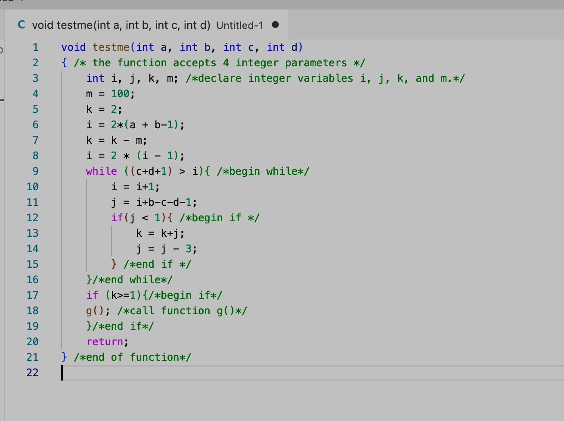Viewport: 564px width, 421px height.
Task: Click the if keyword on line 12
Action: coord(117,217)
